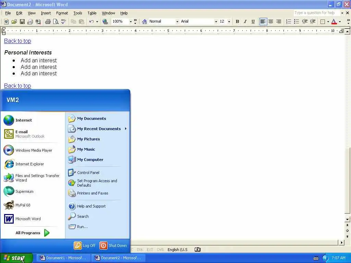This screenshot has width=351, height=263.
Task: Open Print Preview from toolbar
Action: coord(56,22)
